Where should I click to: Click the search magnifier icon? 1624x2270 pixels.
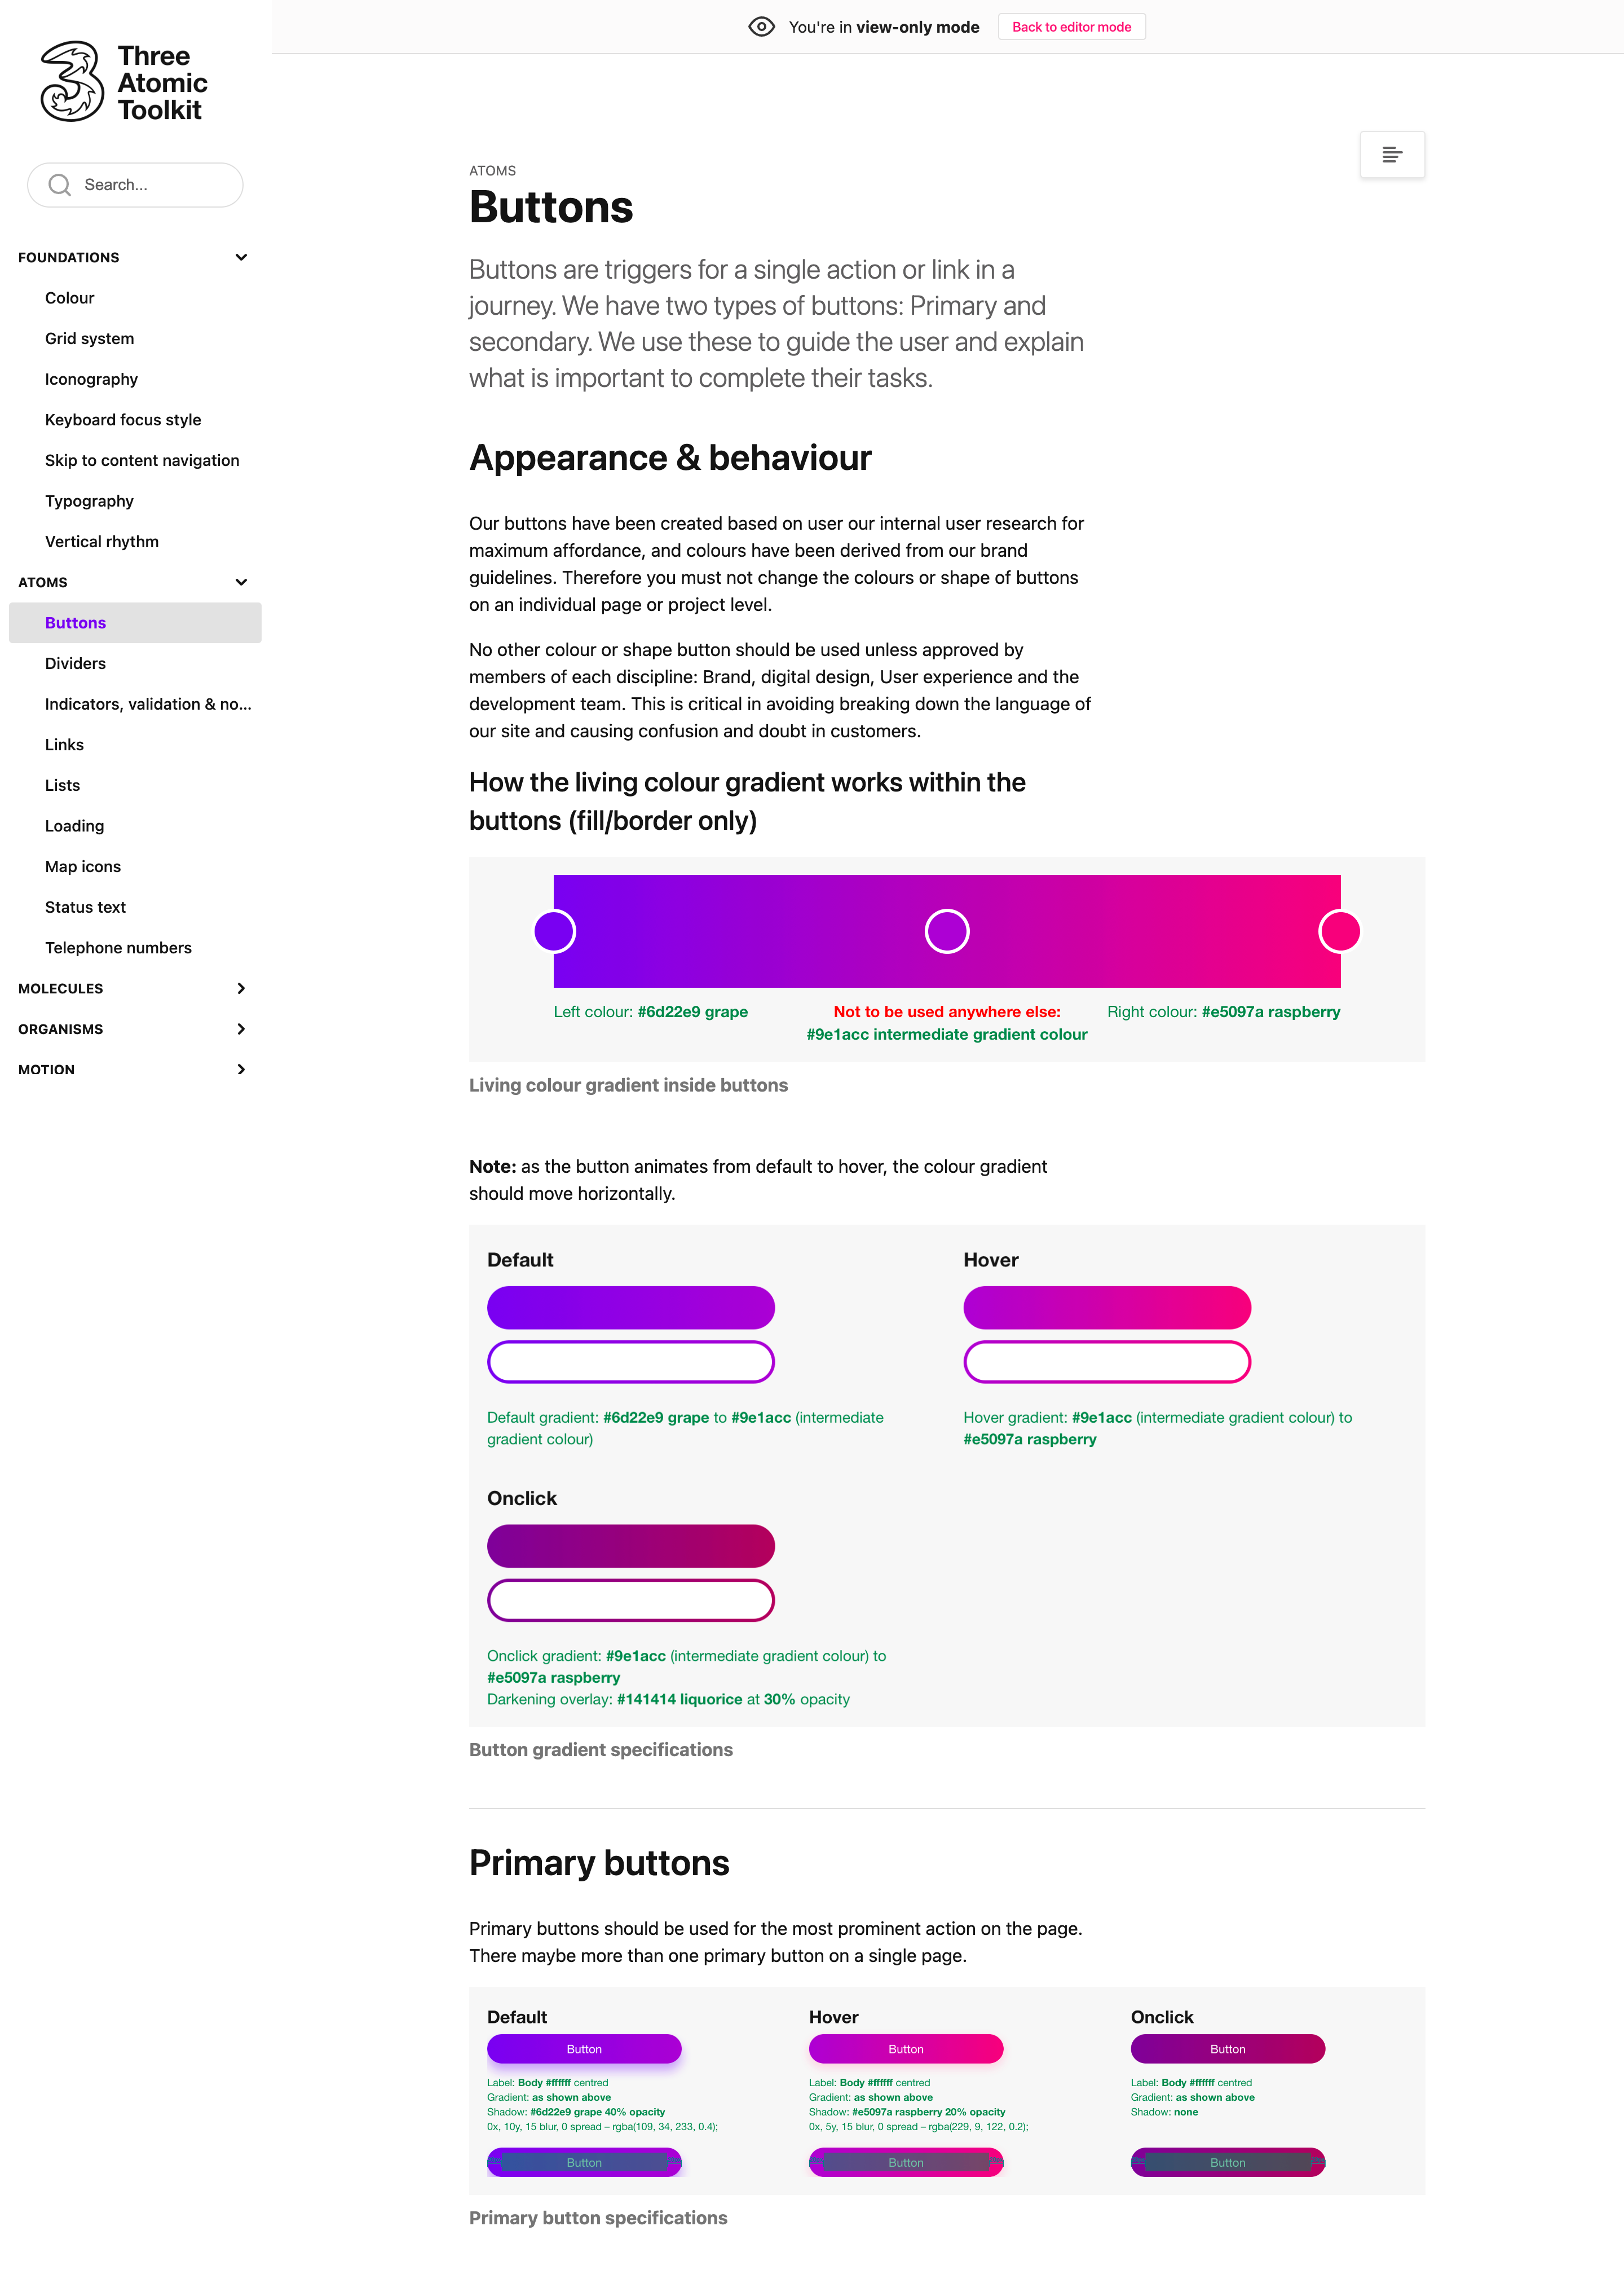60,185
